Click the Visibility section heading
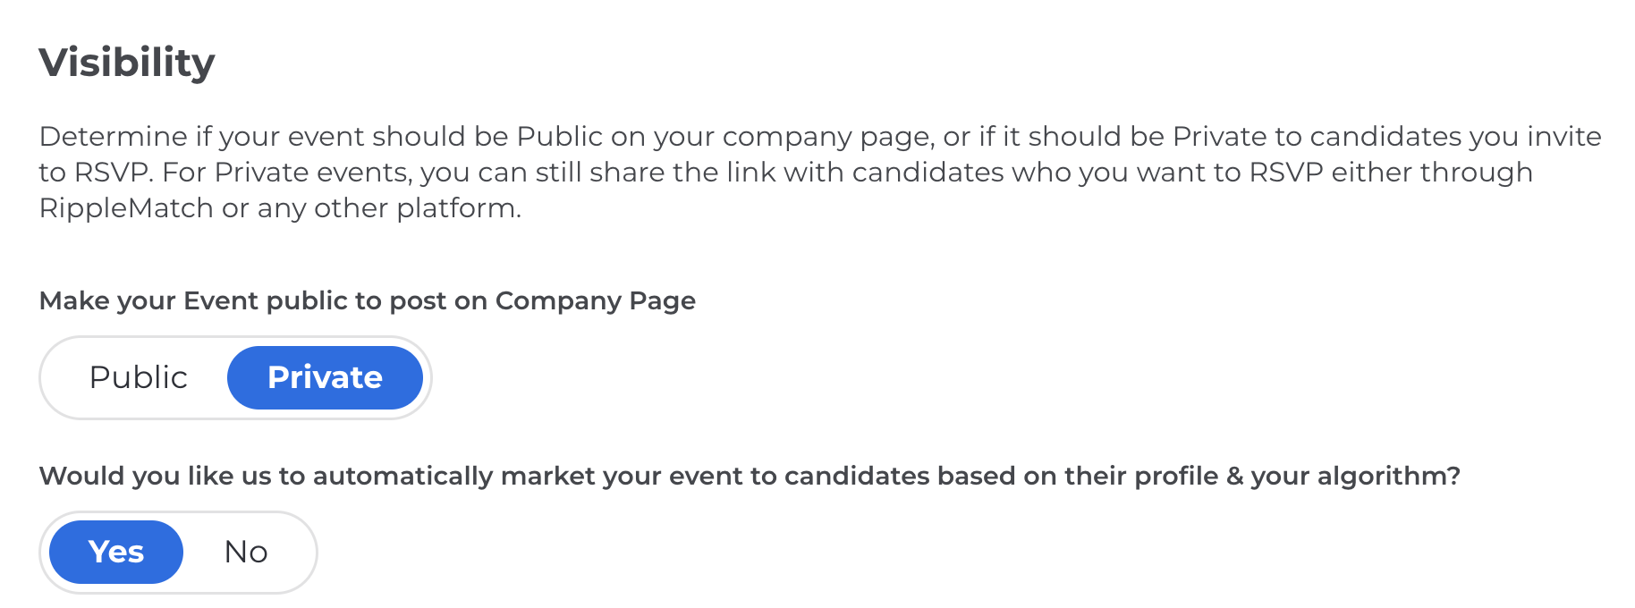 pyautogui.click(x=127, y=63)
